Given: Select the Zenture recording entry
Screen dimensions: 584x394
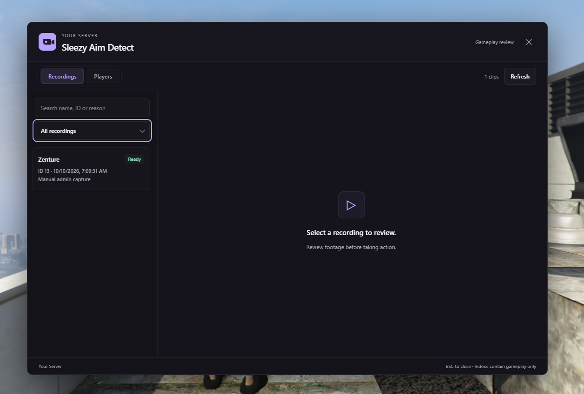Looking at the screenshot, I should [x=91, y=169].
